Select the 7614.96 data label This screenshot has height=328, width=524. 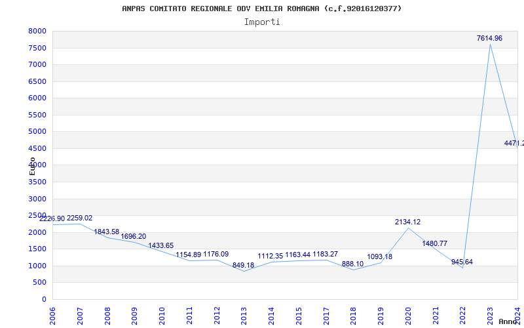coord(489,39)
